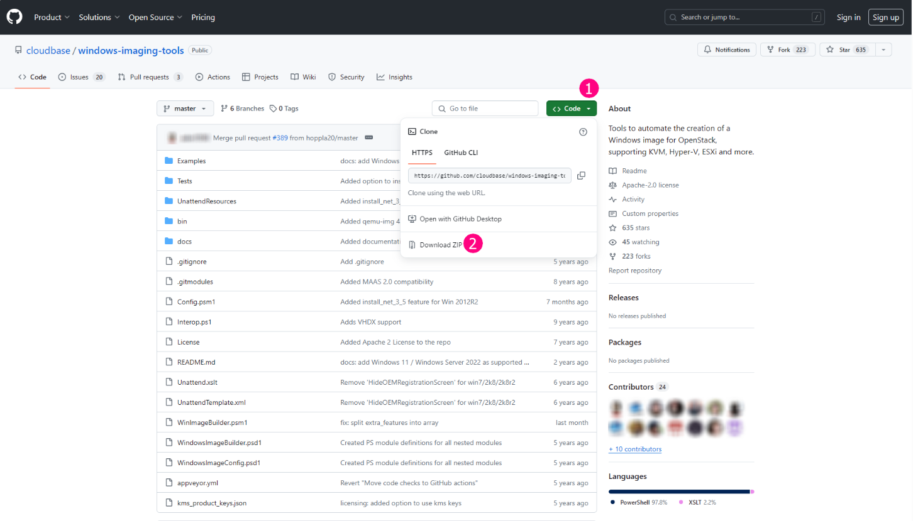
Task: Expand the Open Source menu
Action: [x=155, y=17]
